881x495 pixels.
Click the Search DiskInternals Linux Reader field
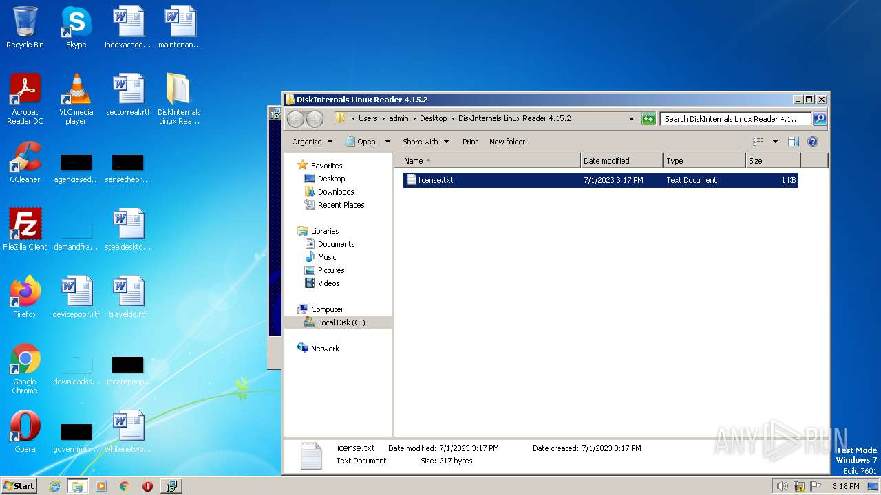click(735, 119)
